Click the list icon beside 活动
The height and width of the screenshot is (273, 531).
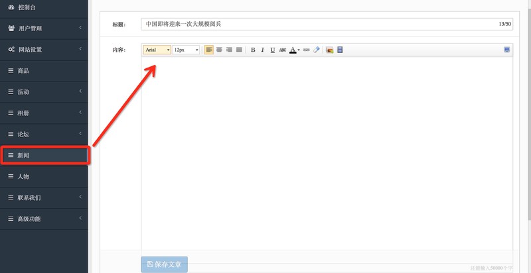click(11, 92)
